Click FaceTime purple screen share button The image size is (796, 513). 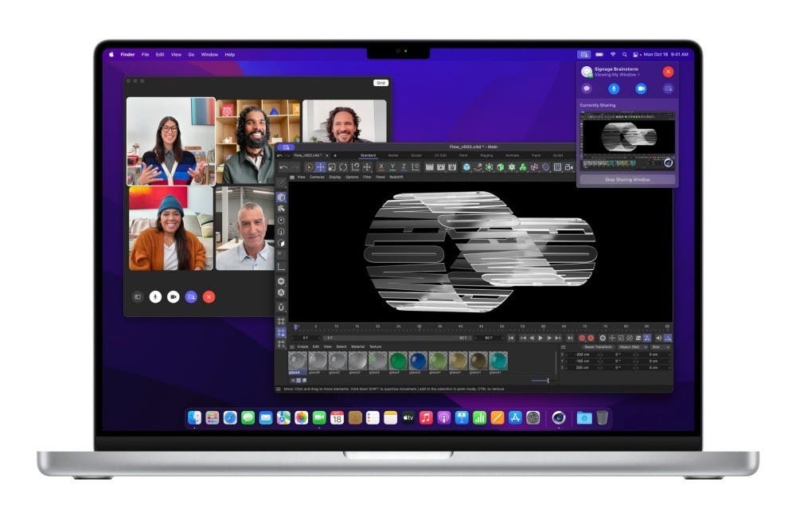click(191, 296)
